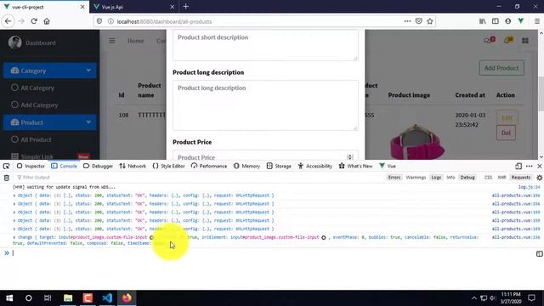Screen dimensions: 544x306
Task: Toggle the dashboard sidebar hamburger icon
Action: 112,41
